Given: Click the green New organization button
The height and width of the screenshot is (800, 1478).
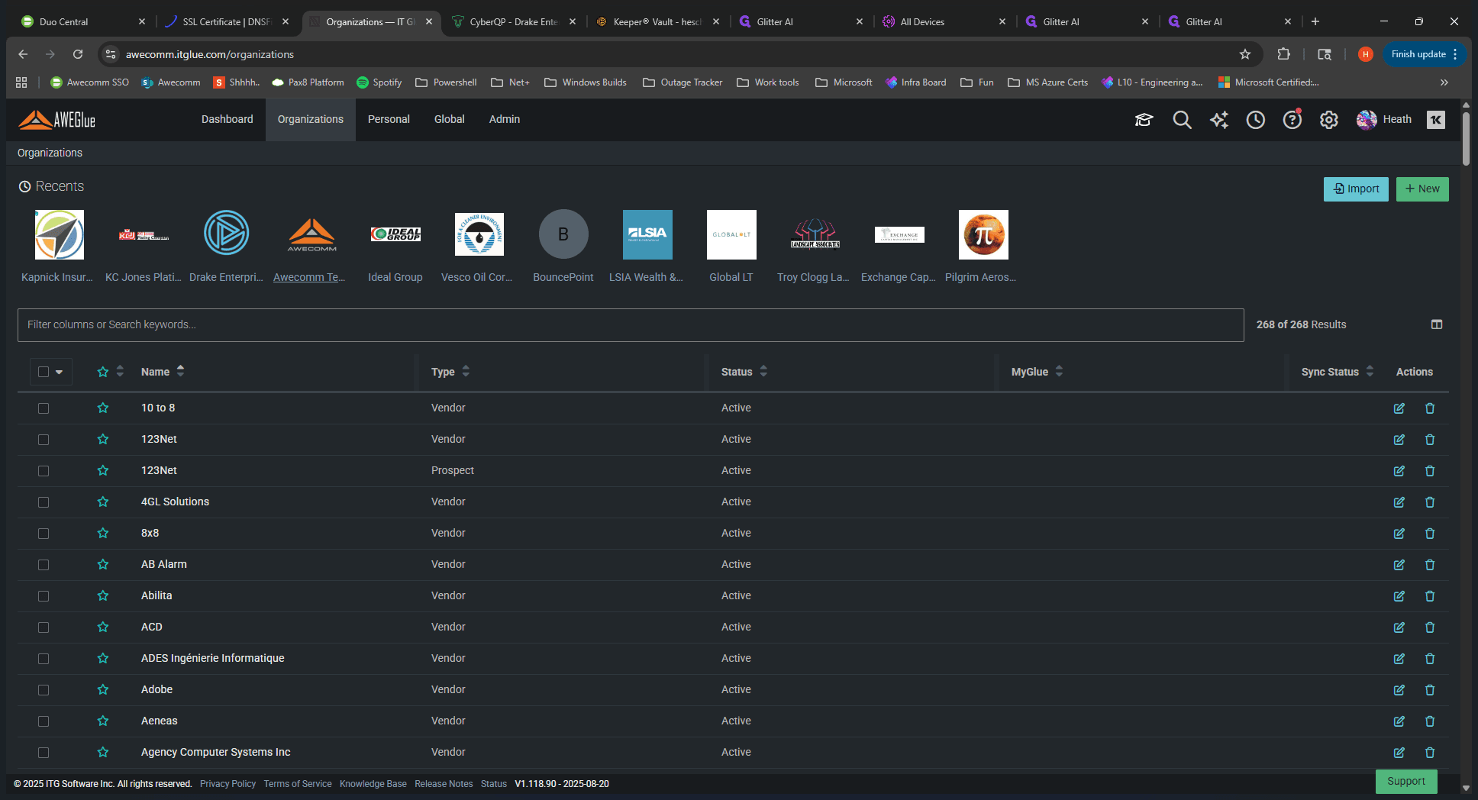Looking at the screenshot, I should [1422, 189].
